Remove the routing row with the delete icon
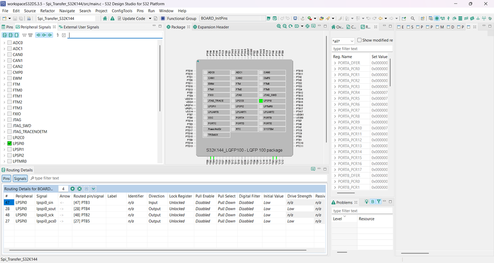Screen dimensions: 494x263 [x=80, y=189]
